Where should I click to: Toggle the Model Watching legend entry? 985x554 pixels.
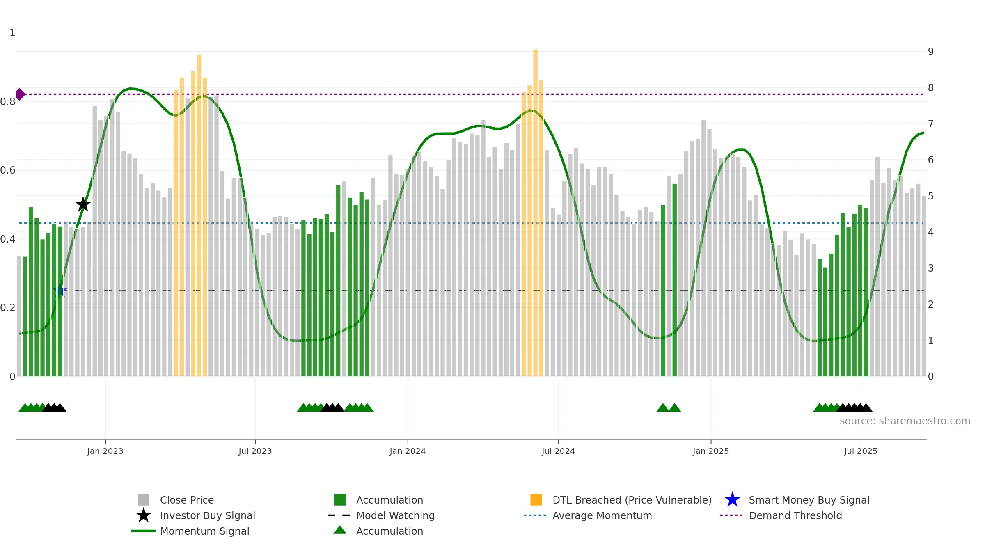[x=395, y=515]
